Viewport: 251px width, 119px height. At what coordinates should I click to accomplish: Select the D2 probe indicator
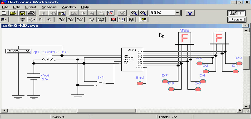pyautogui.click(x=206, y=71)
